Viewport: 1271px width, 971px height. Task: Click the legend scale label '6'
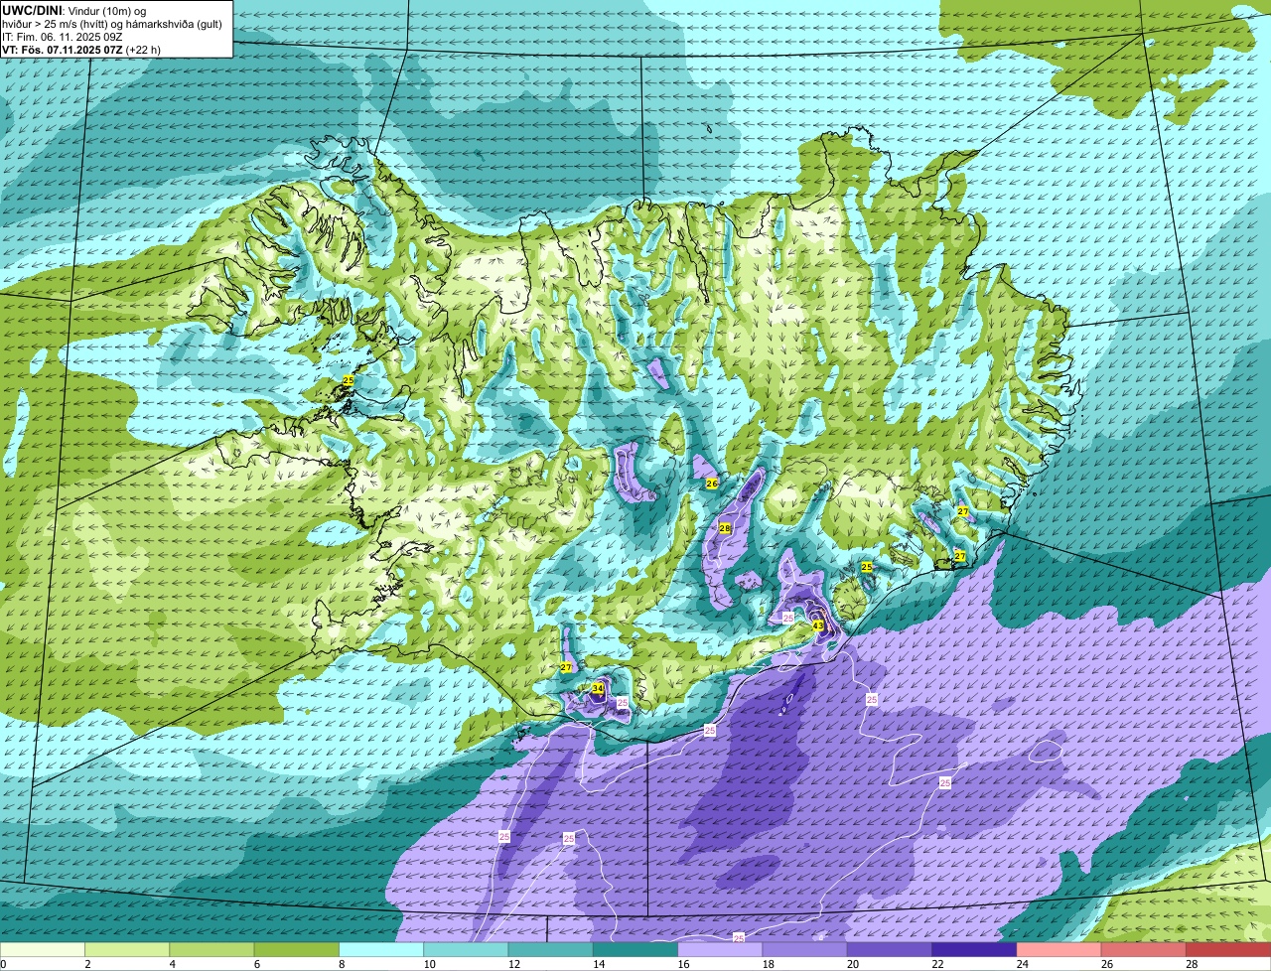pyautogui.click(x=256, y=963)
